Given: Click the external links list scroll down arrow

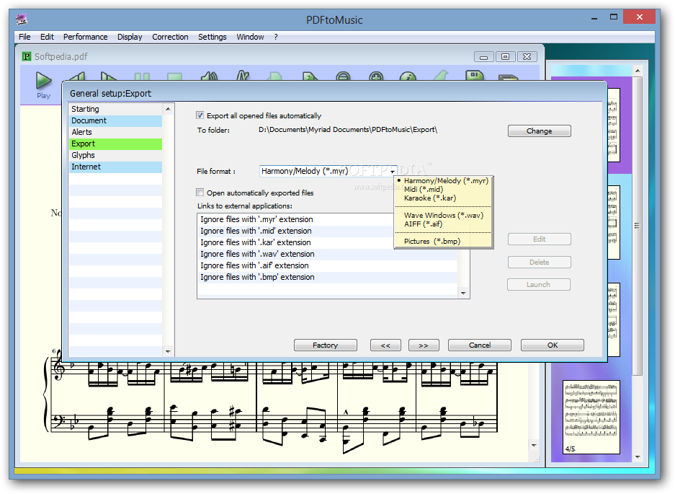Looking at the screenshot, I should pyautogui.click(x=463, y=293).
